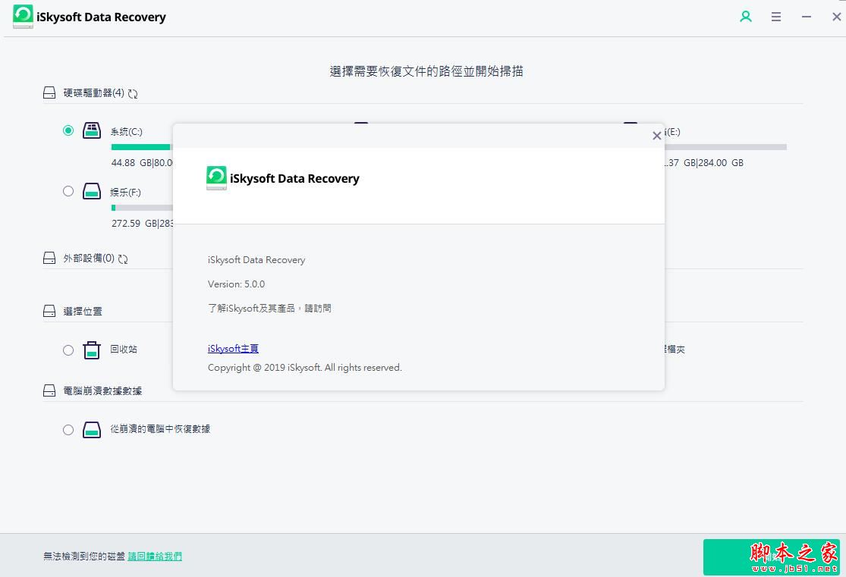Select the 娱乐(F:) drive radio button

pyautogui.click(x=68, y=191)
